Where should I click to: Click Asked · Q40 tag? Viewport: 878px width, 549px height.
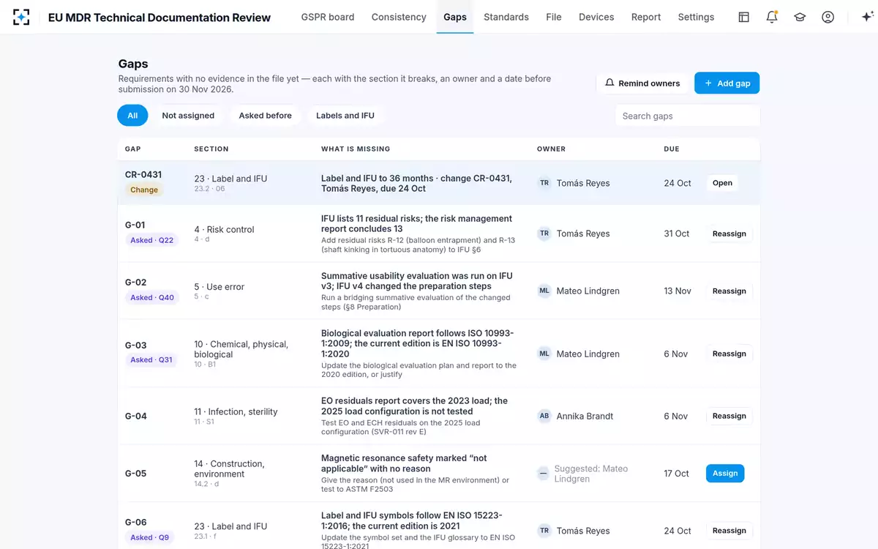[x=152, y=297]
